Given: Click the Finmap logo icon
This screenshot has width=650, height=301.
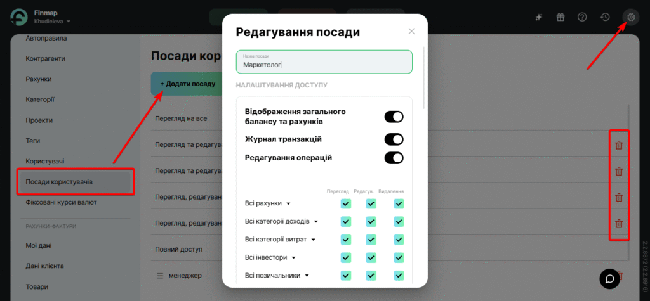Looking at the screenshot, I should (x=18, y=18).
